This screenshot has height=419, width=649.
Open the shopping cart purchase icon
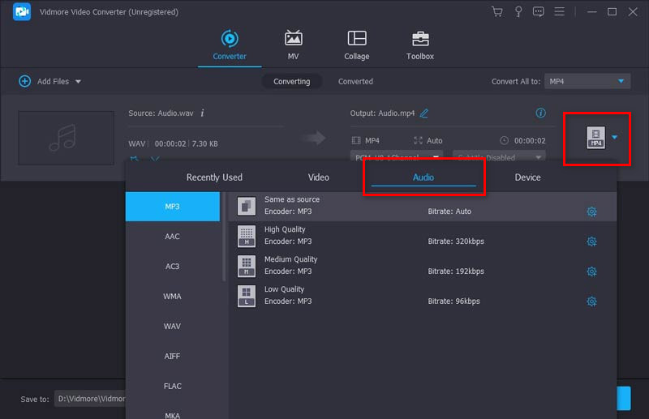[x=497, y=11]
